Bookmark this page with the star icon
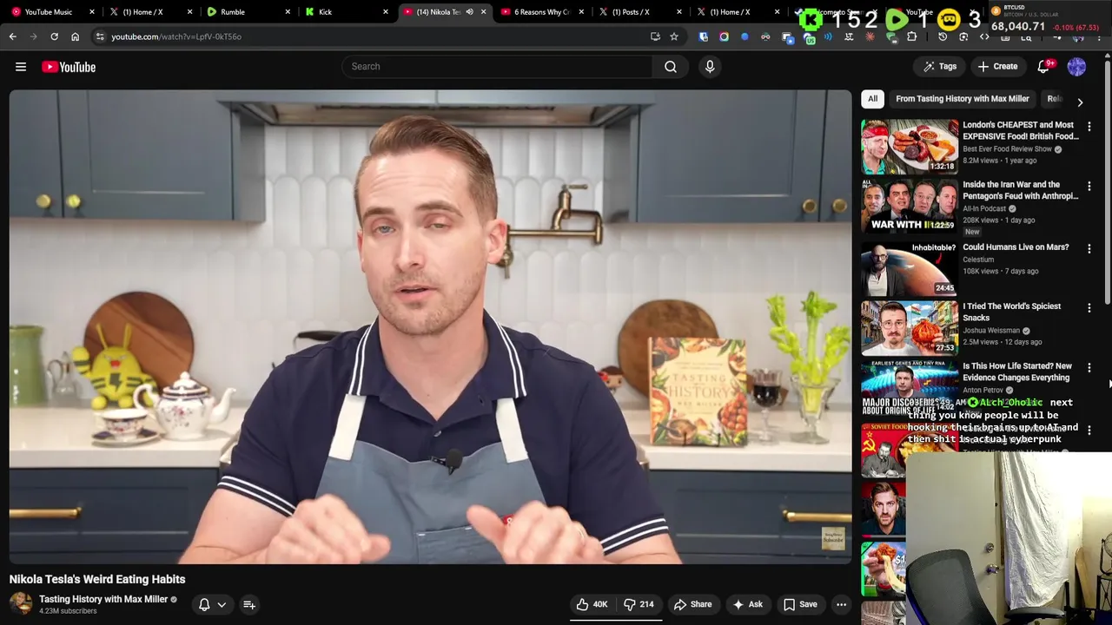The image size is (1112, 625). [x=673, y=36]
